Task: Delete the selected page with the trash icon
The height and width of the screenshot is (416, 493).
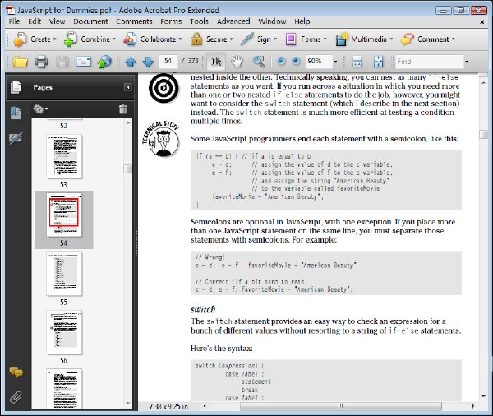Action: (x=123, y=109)
